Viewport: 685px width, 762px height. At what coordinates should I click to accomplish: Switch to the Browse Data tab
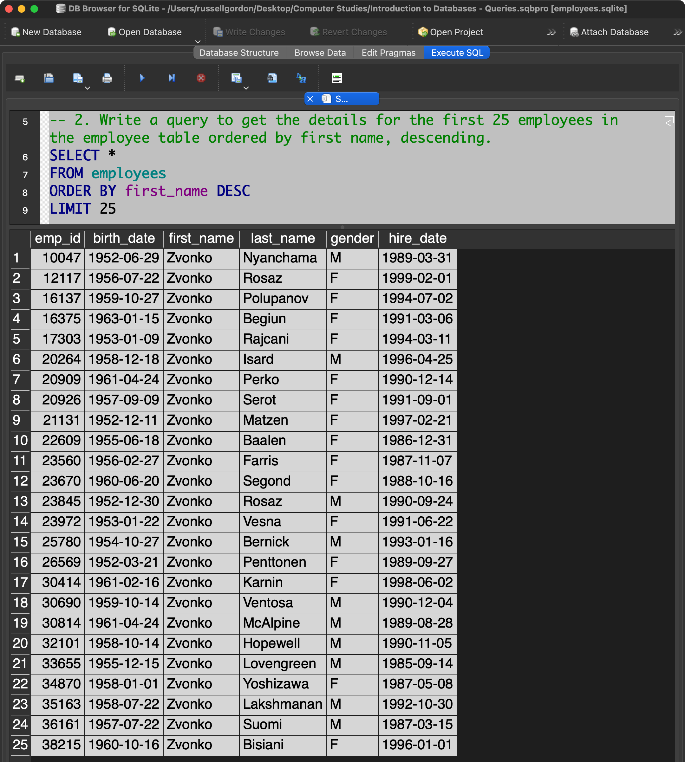click(x=320, y=53)
